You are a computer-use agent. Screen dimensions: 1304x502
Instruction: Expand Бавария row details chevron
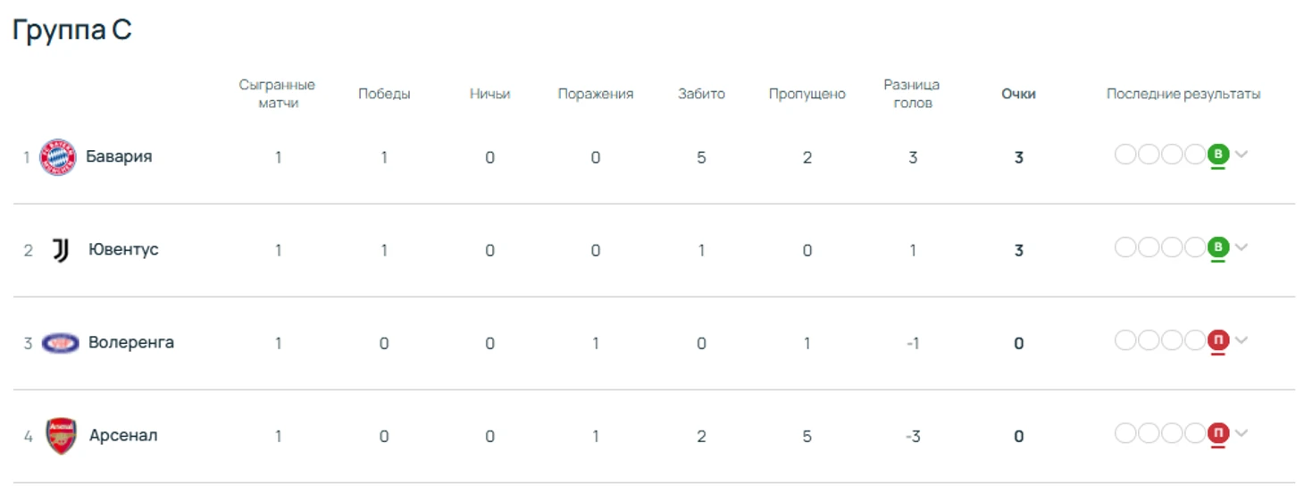coord(1241,155)
